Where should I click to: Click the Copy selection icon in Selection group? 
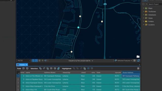coord(58,69)
